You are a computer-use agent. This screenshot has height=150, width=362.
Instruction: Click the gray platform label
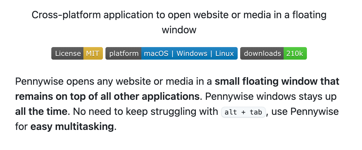tap(123, 53)
